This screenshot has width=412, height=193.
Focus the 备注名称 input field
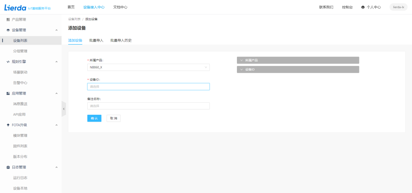tap(148, 106)
